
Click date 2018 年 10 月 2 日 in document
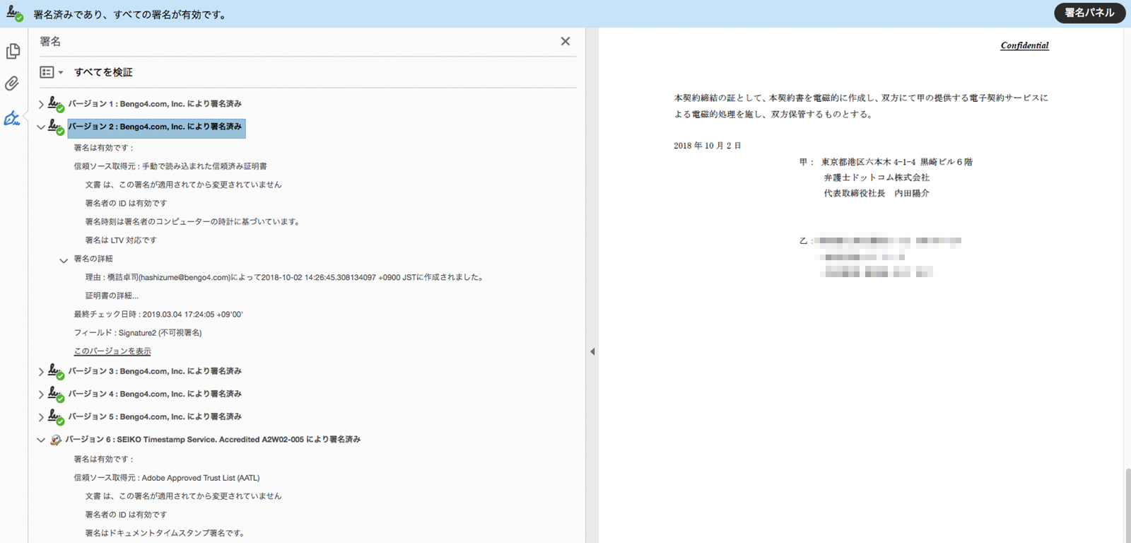(x=708, y=146)
